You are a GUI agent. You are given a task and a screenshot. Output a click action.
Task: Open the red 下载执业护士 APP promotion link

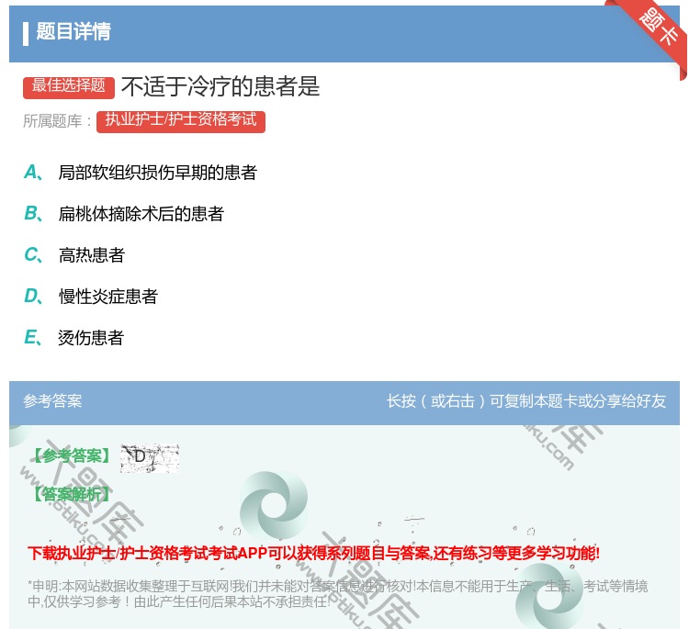point(314,553)
